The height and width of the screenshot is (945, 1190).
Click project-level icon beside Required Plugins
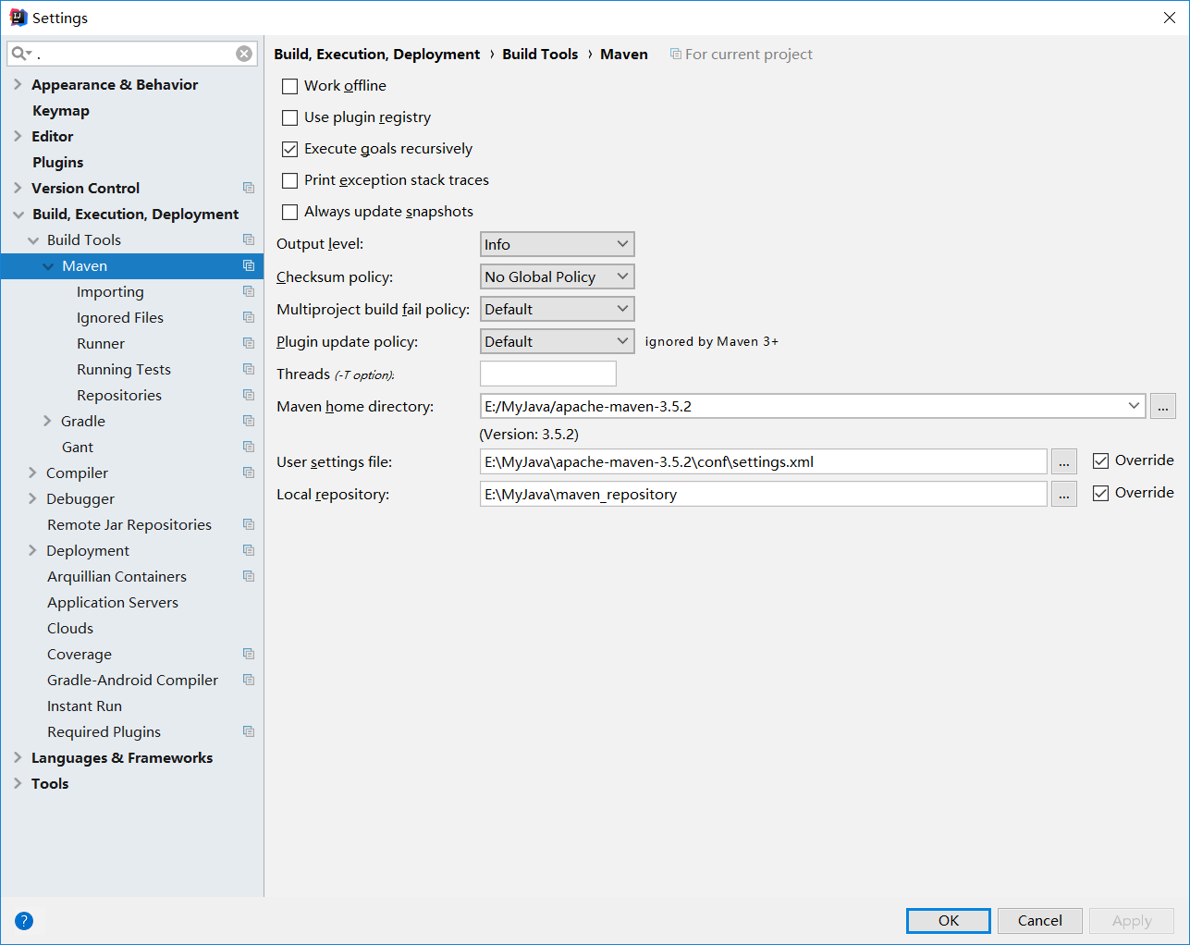249,731
